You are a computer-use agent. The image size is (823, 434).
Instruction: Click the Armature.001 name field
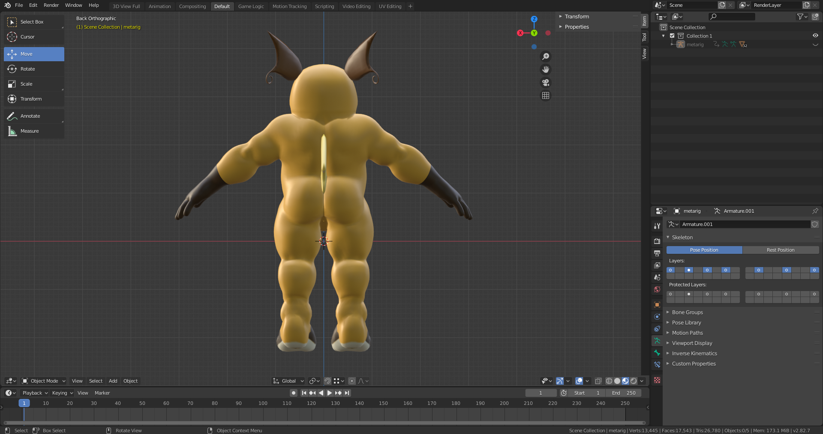pyautogui.click(x=745, y=224)
